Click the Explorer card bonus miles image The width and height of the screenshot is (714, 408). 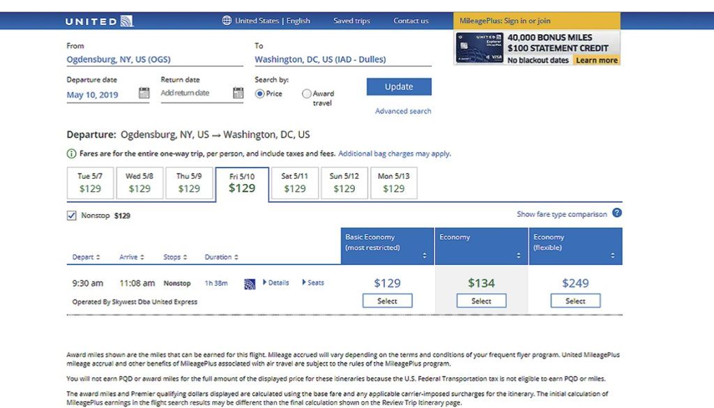pos(480,48)
